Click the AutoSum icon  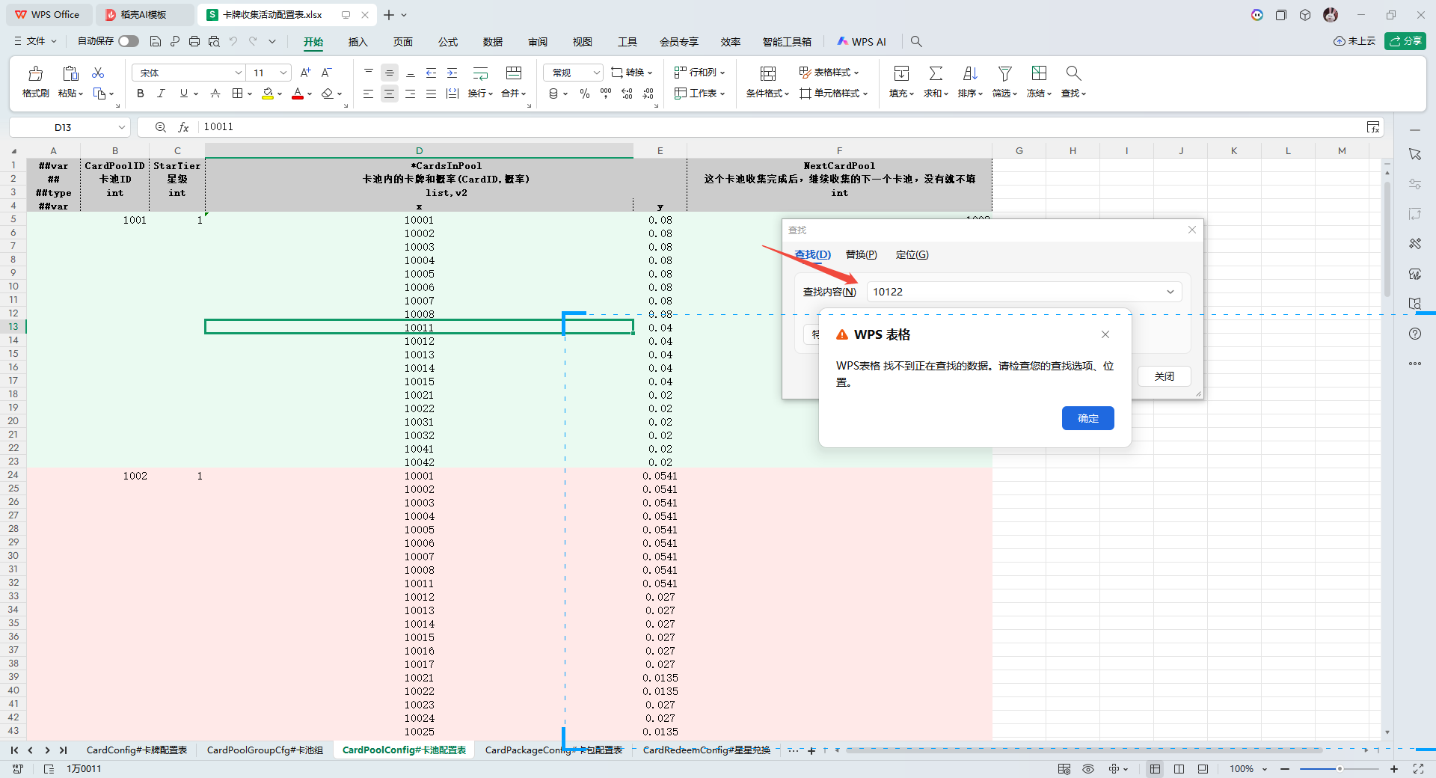pos(935,74)
